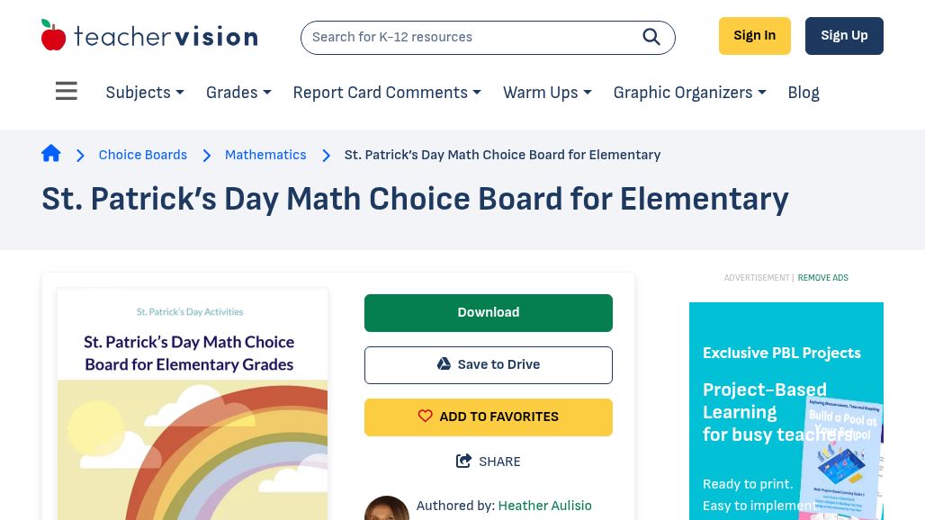This screenshot has height=520, width=925.
Task: Click the heart favorites icon
Action: (x=426, y=417)
